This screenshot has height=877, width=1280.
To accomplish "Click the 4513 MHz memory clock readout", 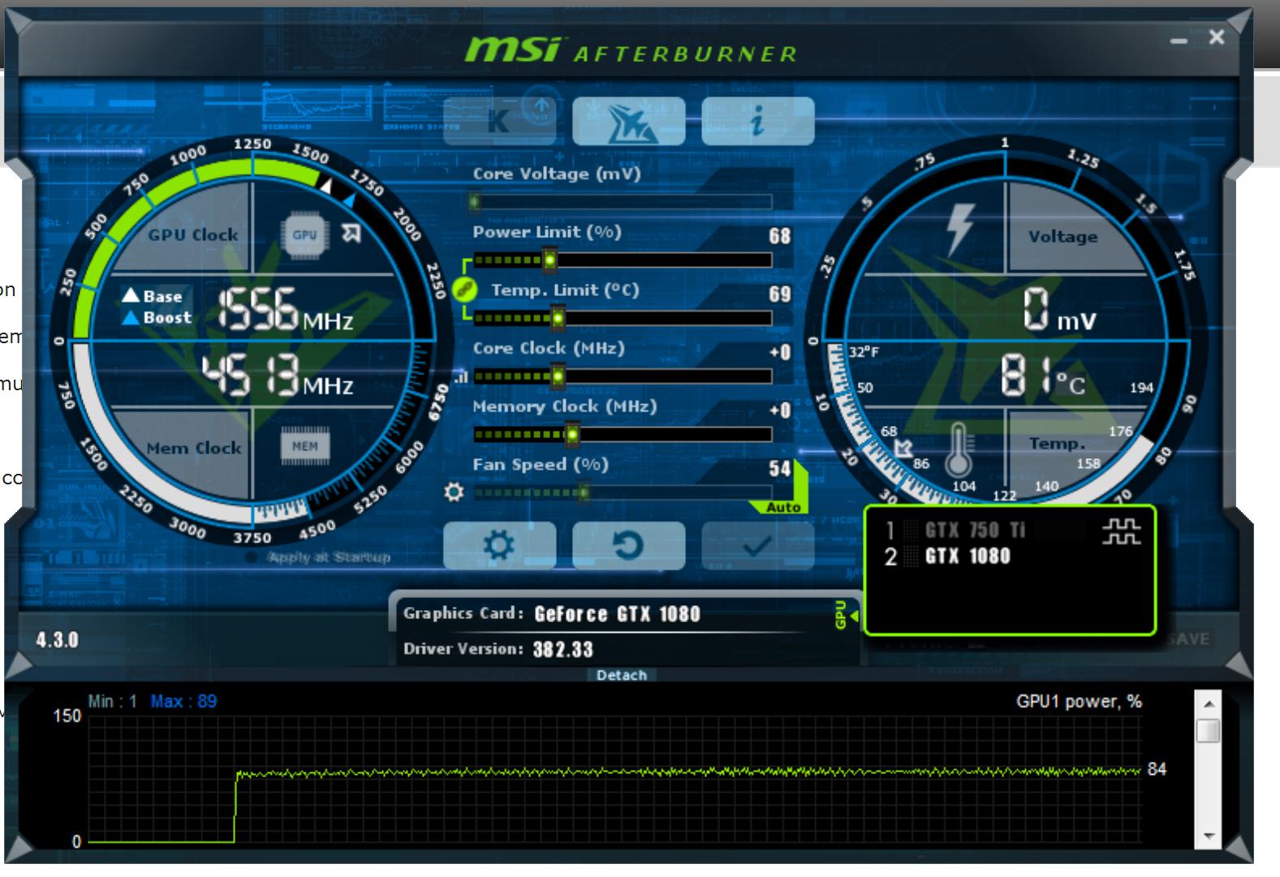I will (277, 376).
